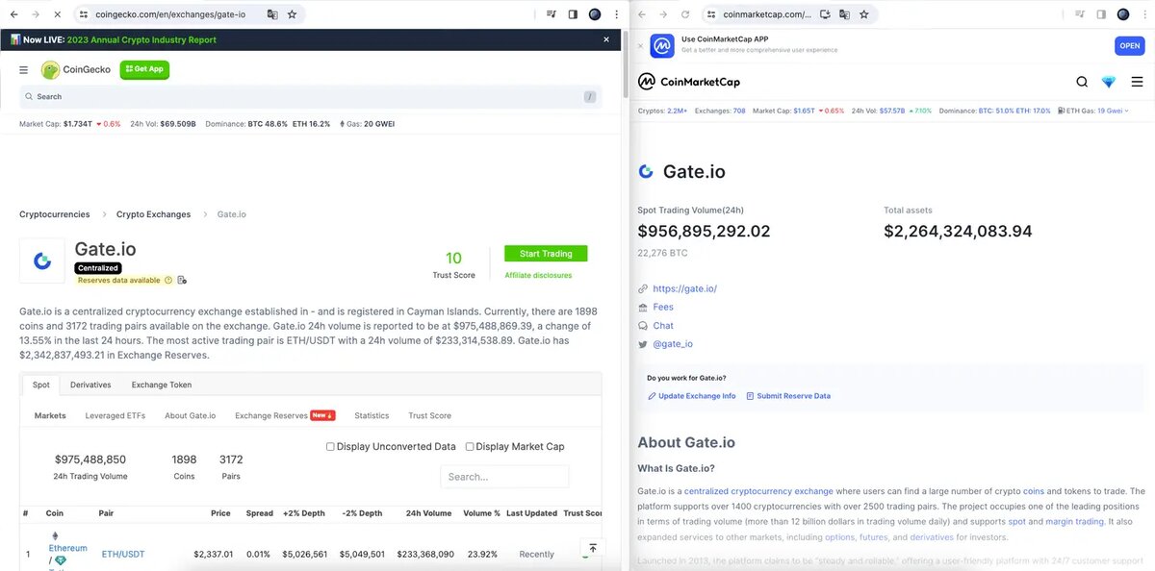1155x571 pixels.
Task: Open the About Gate.io sub-tab
Action: click(190, 415)
